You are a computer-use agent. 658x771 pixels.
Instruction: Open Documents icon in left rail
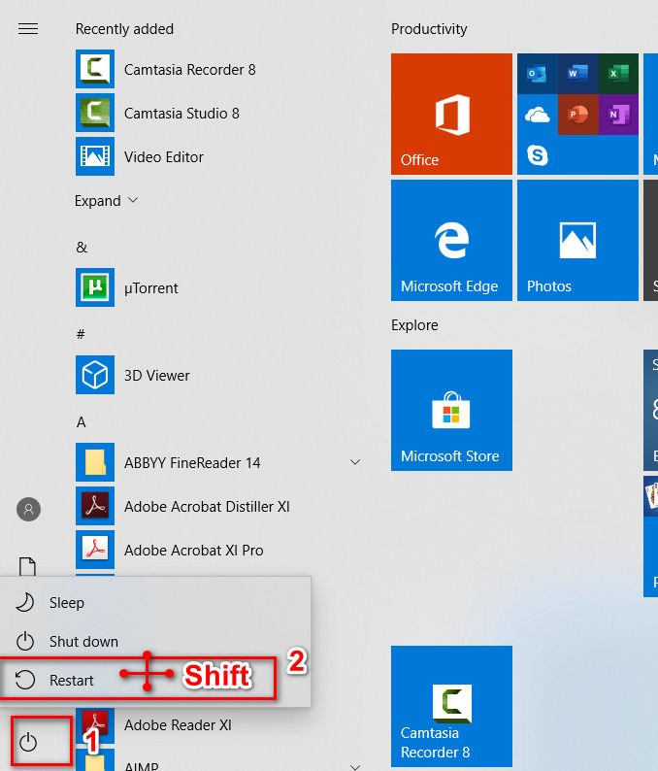(x=27, y=566)
